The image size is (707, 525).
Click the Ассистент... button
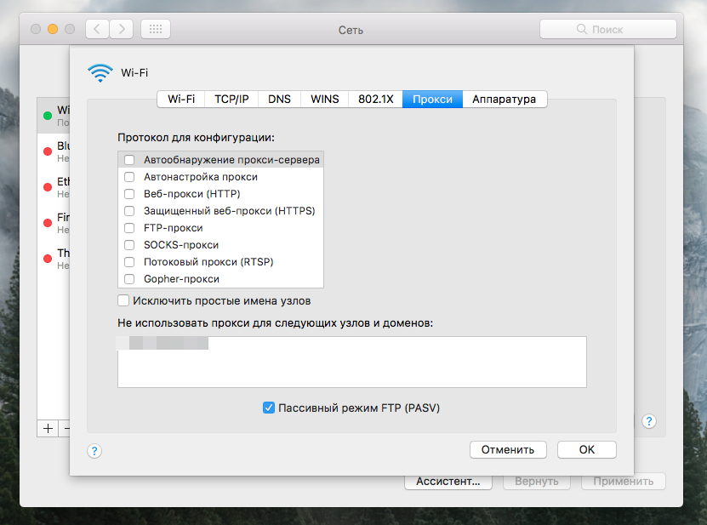448,482
